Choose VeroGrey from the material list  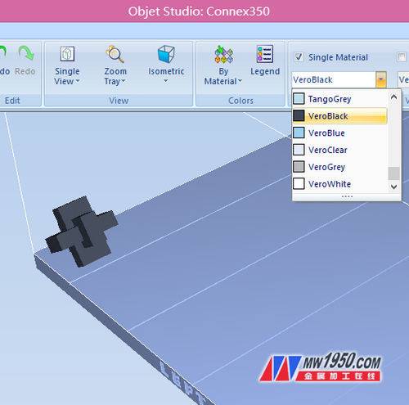339,167
